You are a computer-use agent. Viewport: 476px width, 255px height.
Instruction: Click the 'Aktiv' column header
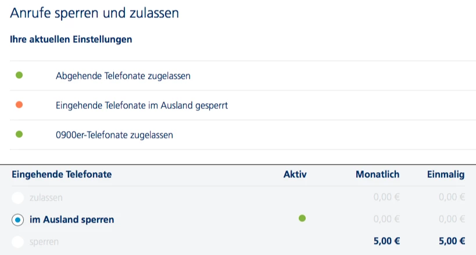coord(295,174)
